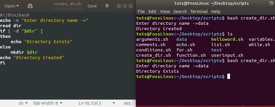The height and width of the screenshot is (107, 275).
Task: Click the then keyword in the editor
Action: 5,36
